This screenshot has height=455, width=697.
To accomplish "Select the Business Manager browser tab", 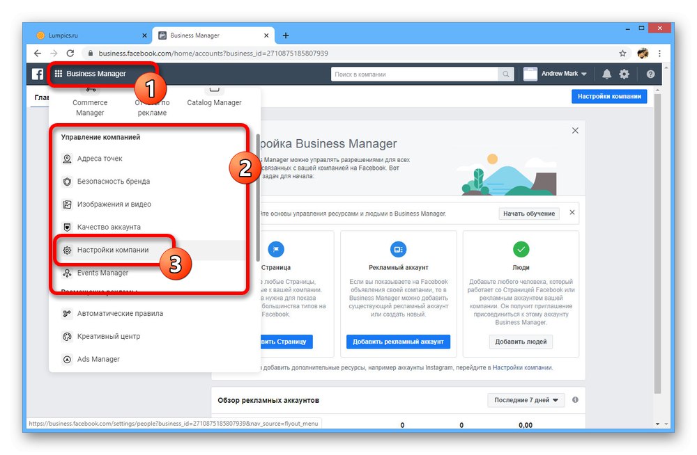I will pos(213,35).
